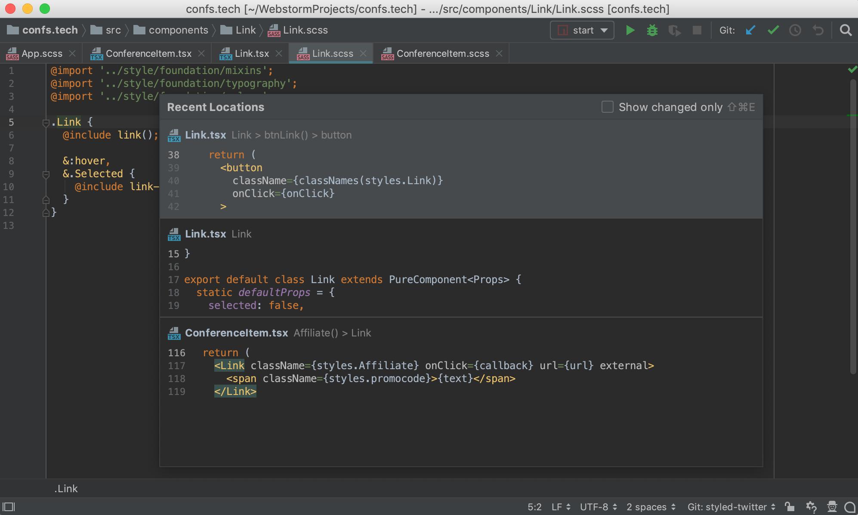858x515 pixels.
Task: Open Git branch styled-twitter selector
Action: (x=731, y=507)
